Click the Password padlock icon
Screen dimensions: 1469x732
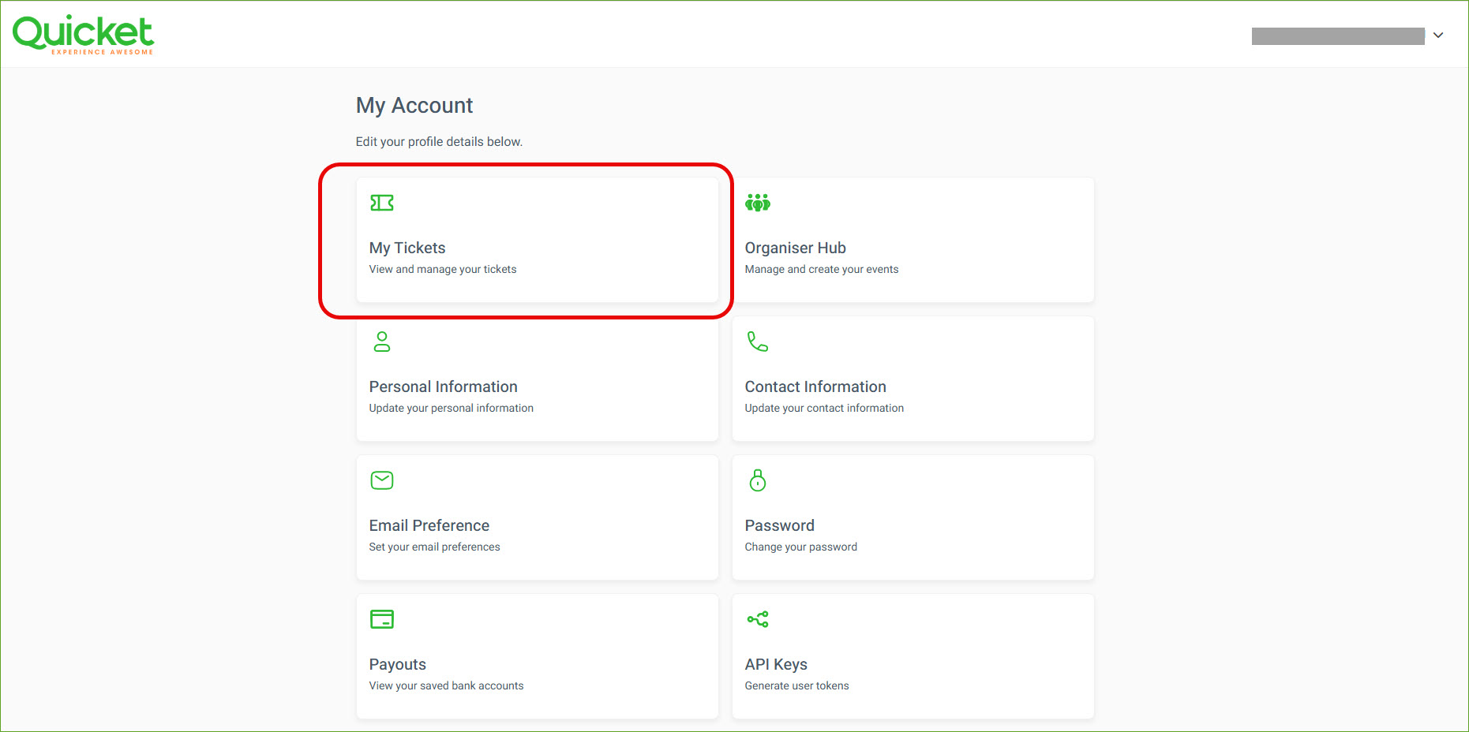point(758,480)
